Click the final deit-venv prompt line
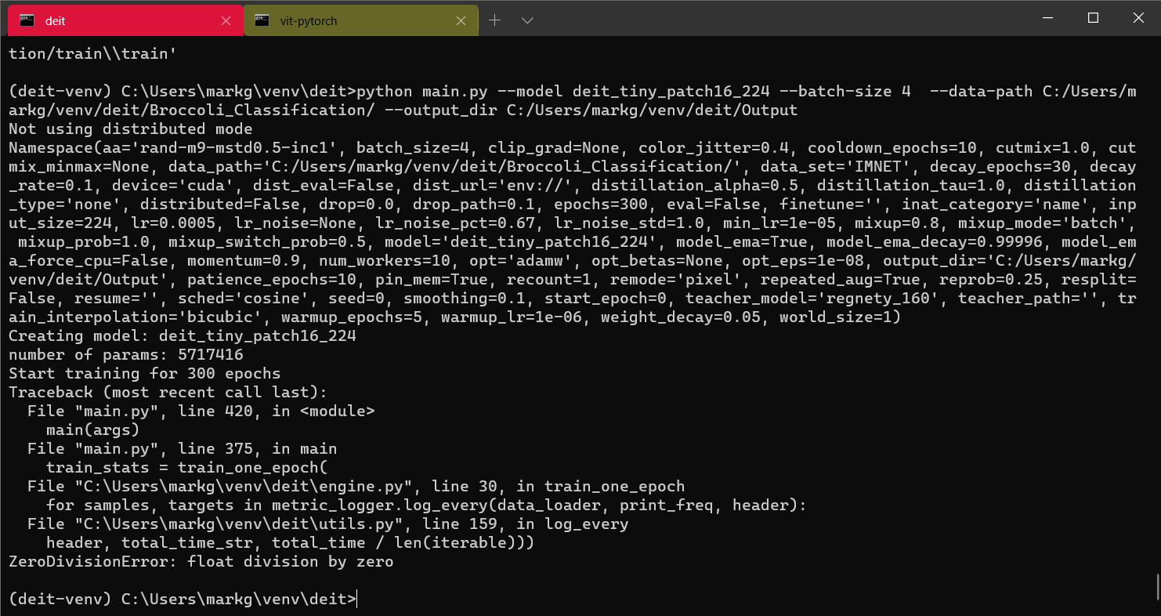The width and height of the screenshot is (1161, 616). [183, 600]
